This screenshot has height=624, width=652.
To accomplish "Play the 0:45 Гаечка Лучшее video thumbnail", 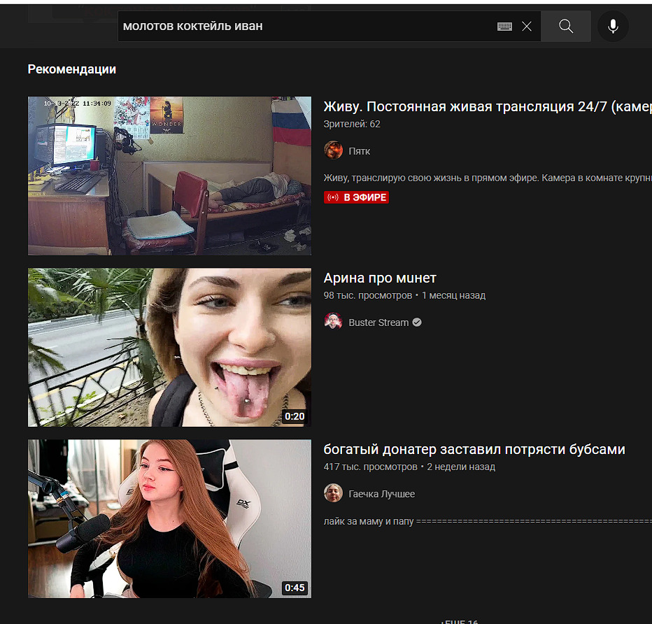I will [169, 518].
